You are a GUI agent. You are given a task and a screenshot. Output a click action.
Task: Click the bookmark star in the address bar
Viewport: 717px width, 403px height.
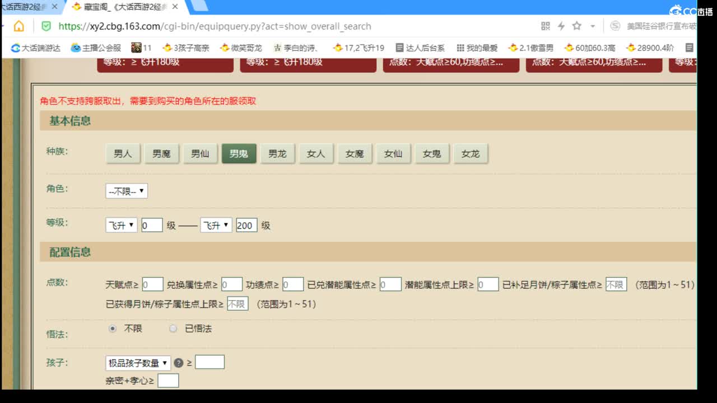[575, 26]
